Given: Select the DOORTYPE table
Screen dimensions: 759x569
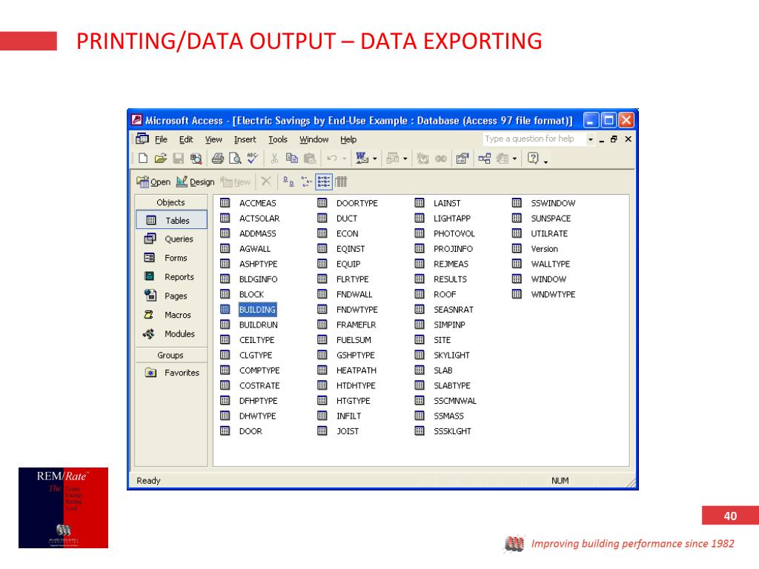Looking at the screenshot, I should 357,203.
